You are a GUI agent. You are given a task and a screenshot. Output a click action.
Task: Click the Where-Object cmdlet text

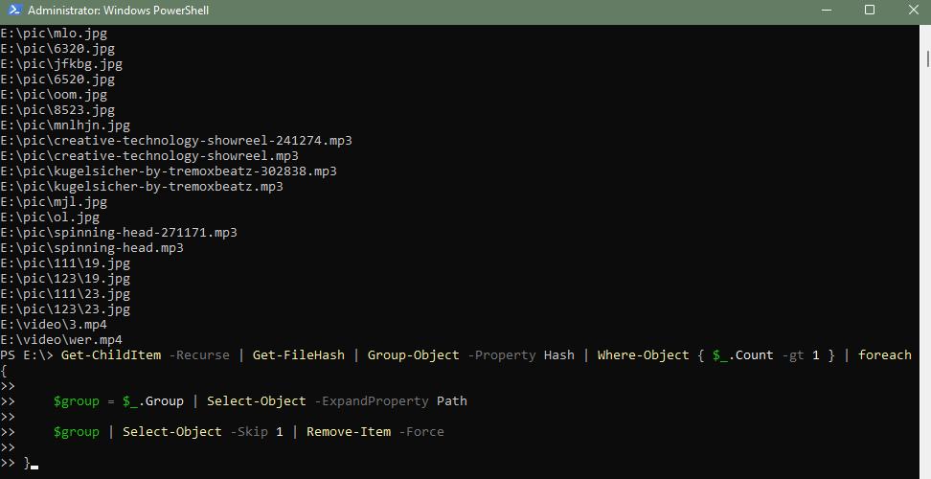tap(643, 355)
